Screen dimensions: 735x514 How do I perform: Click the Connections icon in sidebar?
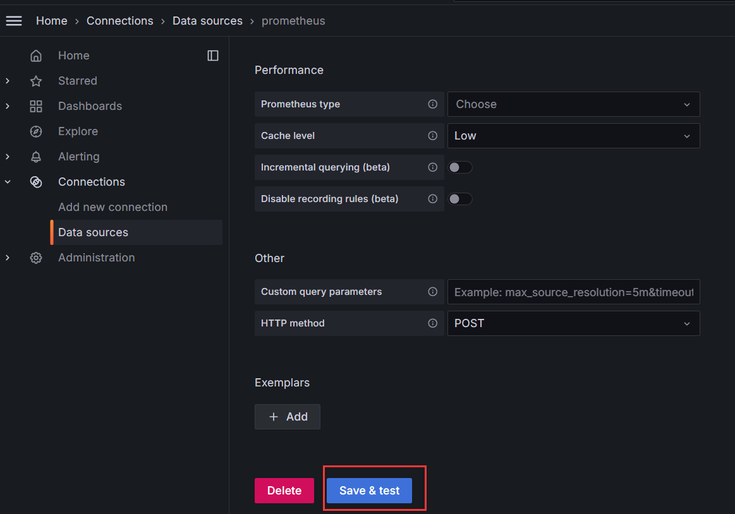36,182
